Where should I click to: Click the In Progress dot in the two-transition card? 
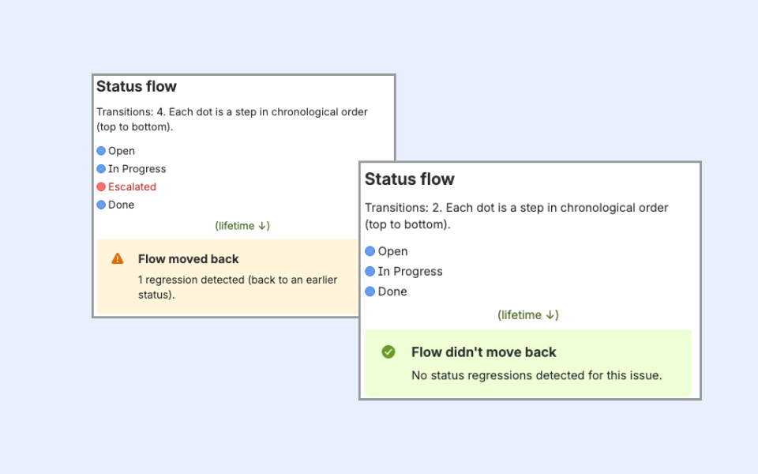[370, 271]
